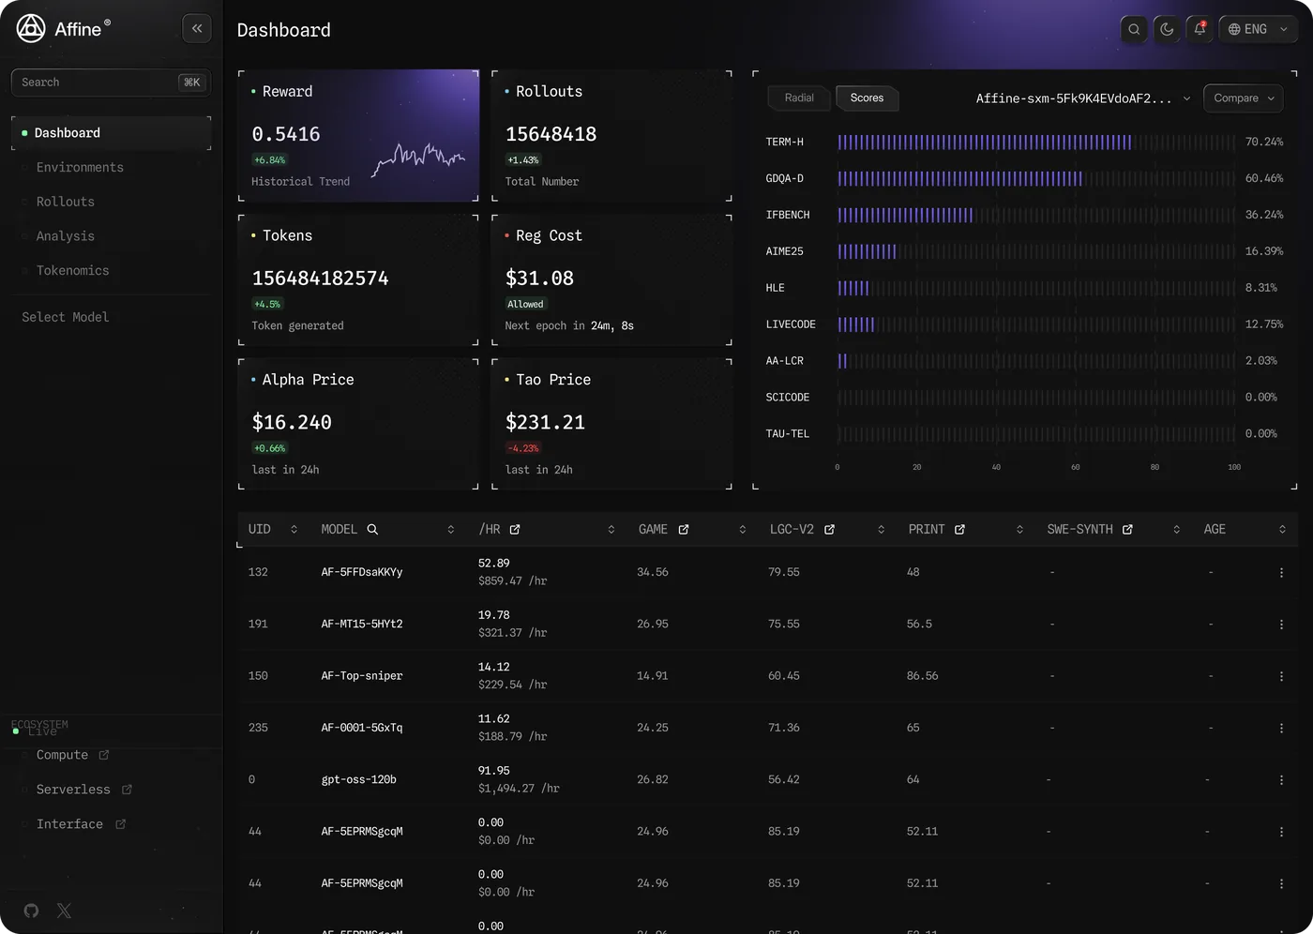Open the PRINT column external link icon
The height and width of the screenshot is (934, 1313).
959,530
